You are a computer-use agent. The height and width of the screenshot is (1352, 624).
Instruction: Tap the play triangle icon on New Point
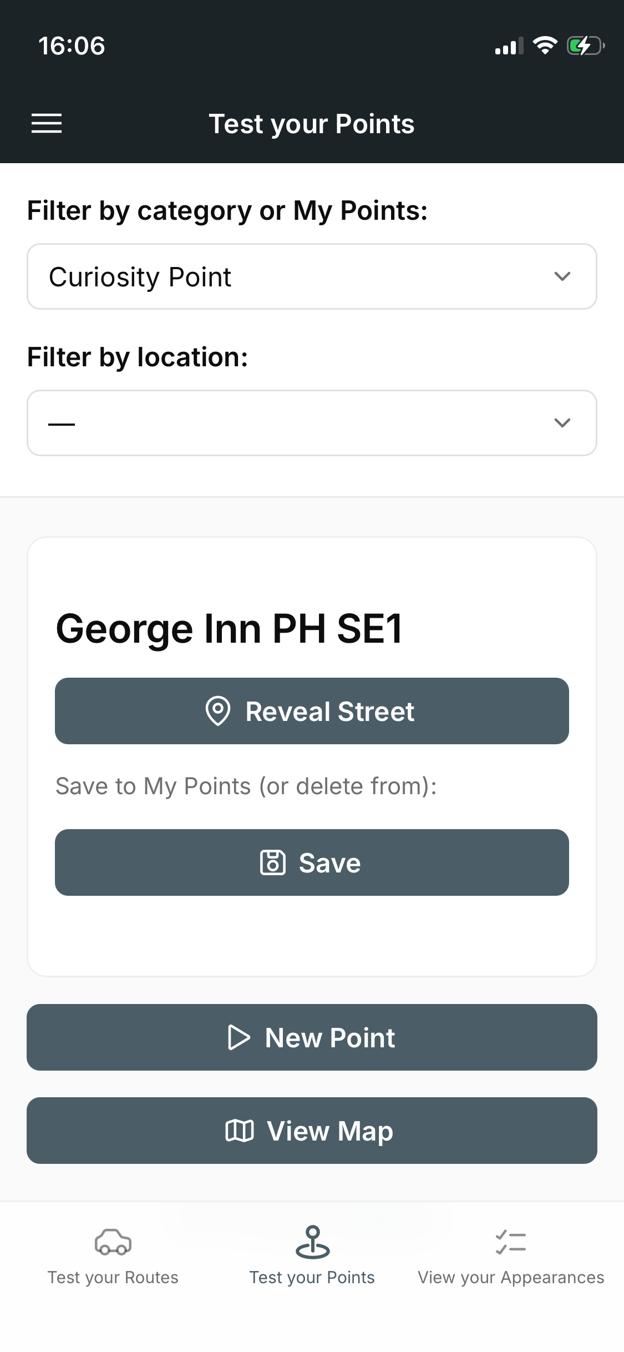(x=239, y=1037)
